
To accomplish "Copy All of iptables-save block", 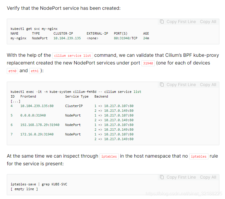I will [208, 177].
